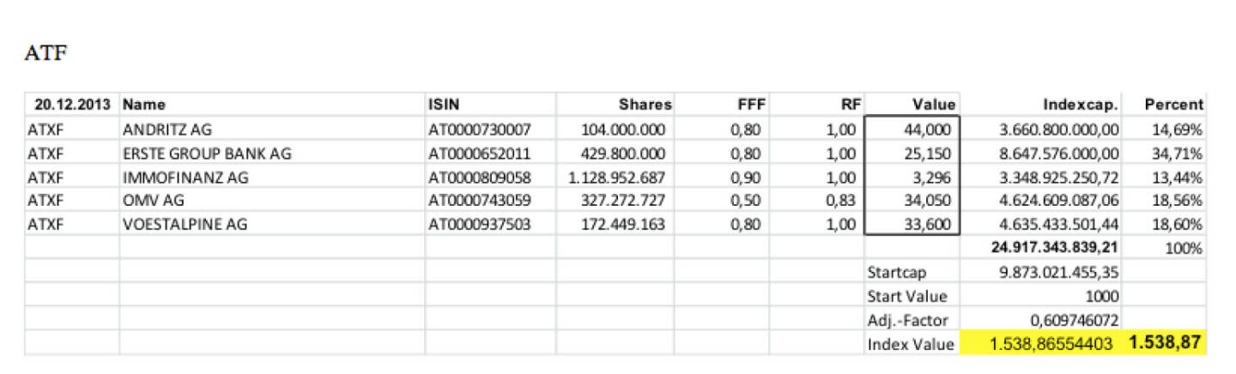The width and height of the screenshot is (1236, 374).
Task: Click the Value cell 34,050
Action: coord(912,202)
